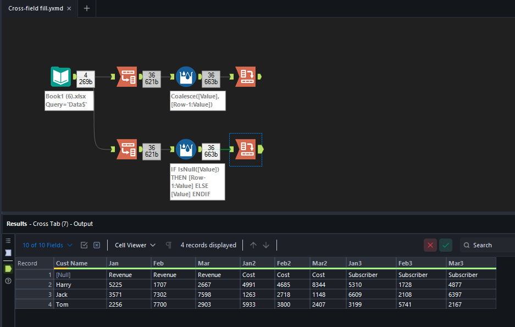Close the Cross-field fill.yxmd tab

click(x=69, y=9)
